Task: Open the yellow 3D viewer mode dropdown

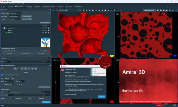Action: pos(112,56)
